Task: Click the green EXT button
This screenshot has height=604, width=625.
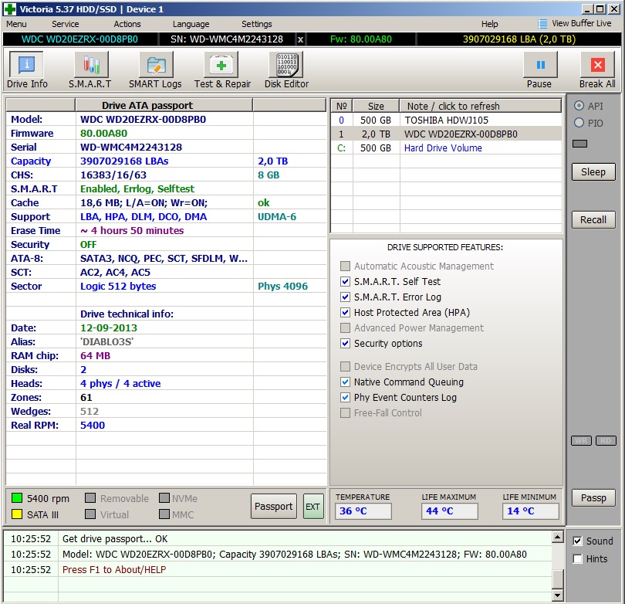Action: tap(313, 507)
